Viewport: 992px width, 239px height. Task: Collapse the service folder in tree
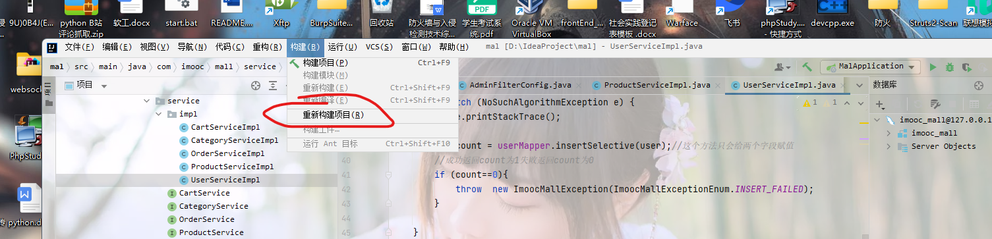[x=147, y=101]
